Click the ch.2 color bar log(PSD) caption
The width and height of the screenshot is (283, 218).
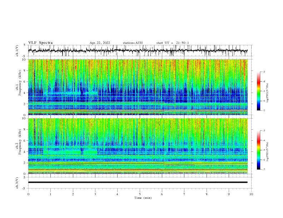[267, 151]
